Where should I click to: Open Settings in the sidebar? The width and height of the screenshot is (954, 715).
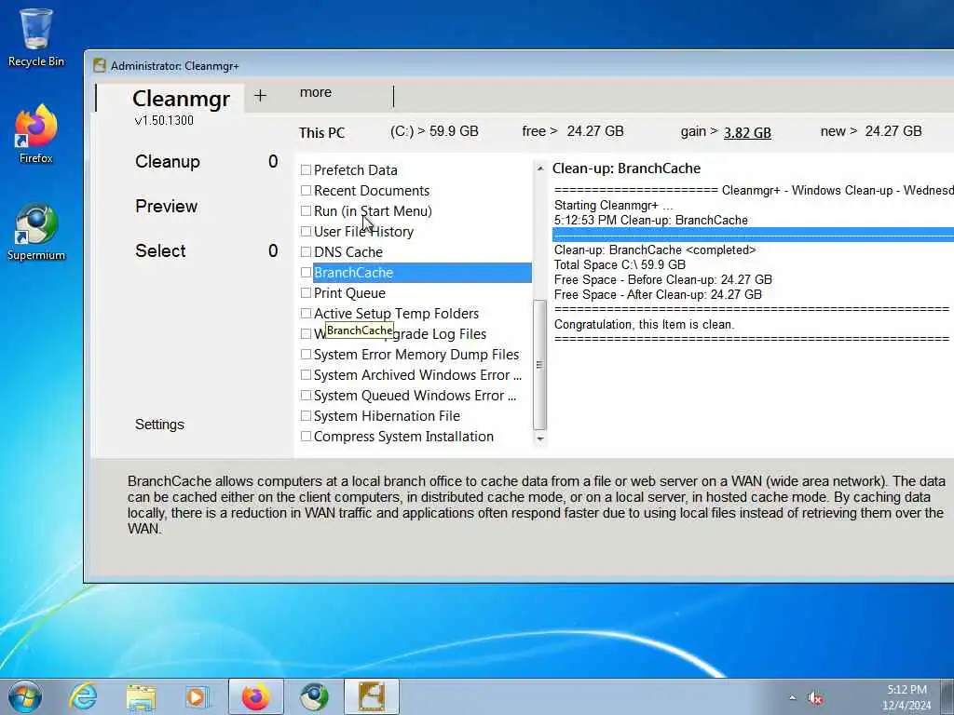(159, 425)
